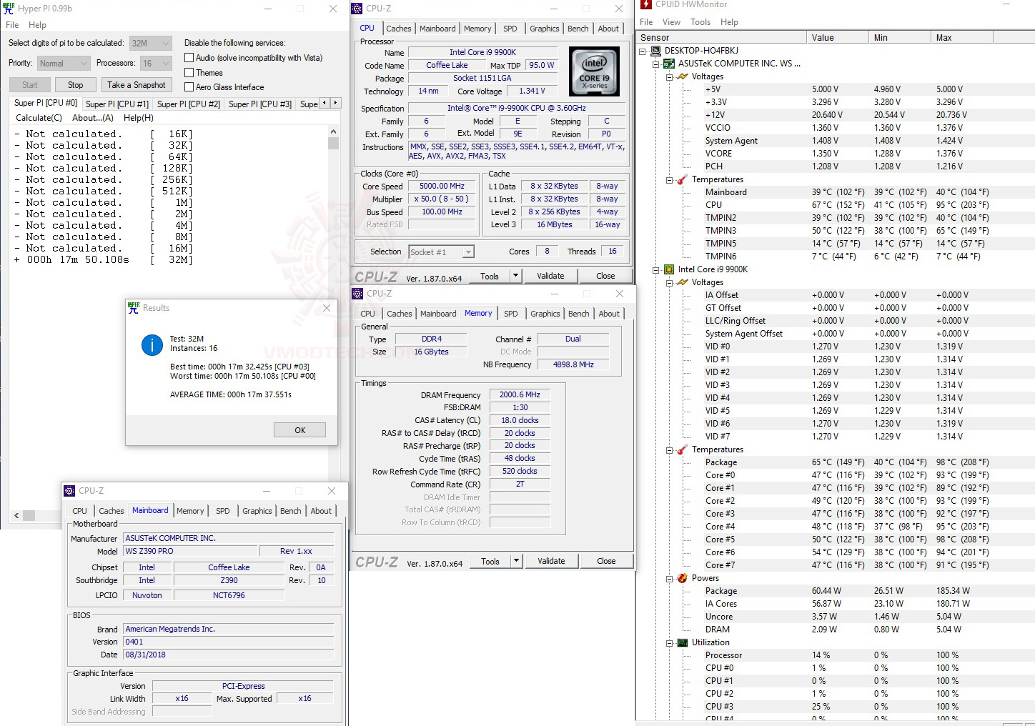This screenshot has width=1035, height=726.
Task: Switch to the SPD tab in CPU-Z
Action: [510, 29]
